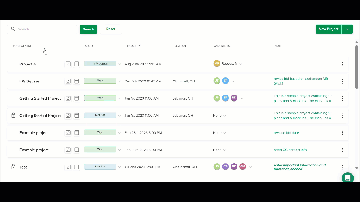Open New Project split-button dropdown arrow

(x=347, y=29)
